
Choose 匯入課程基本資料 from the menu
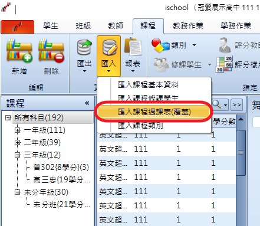pos(148,85)
